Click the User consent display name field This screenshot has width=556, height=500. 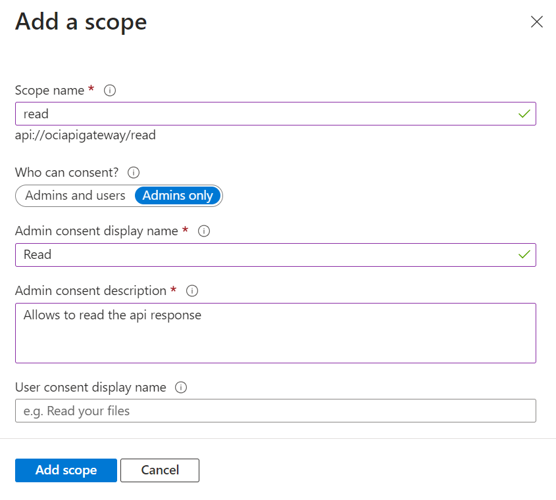point(275,411)
